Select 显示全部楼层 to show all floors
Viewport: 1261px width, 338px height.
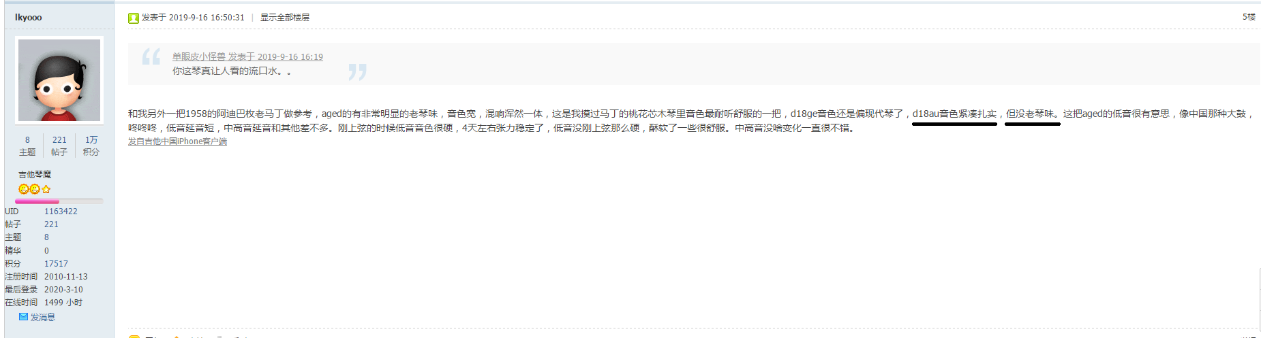pyautogui.click(x=285, y=18)
